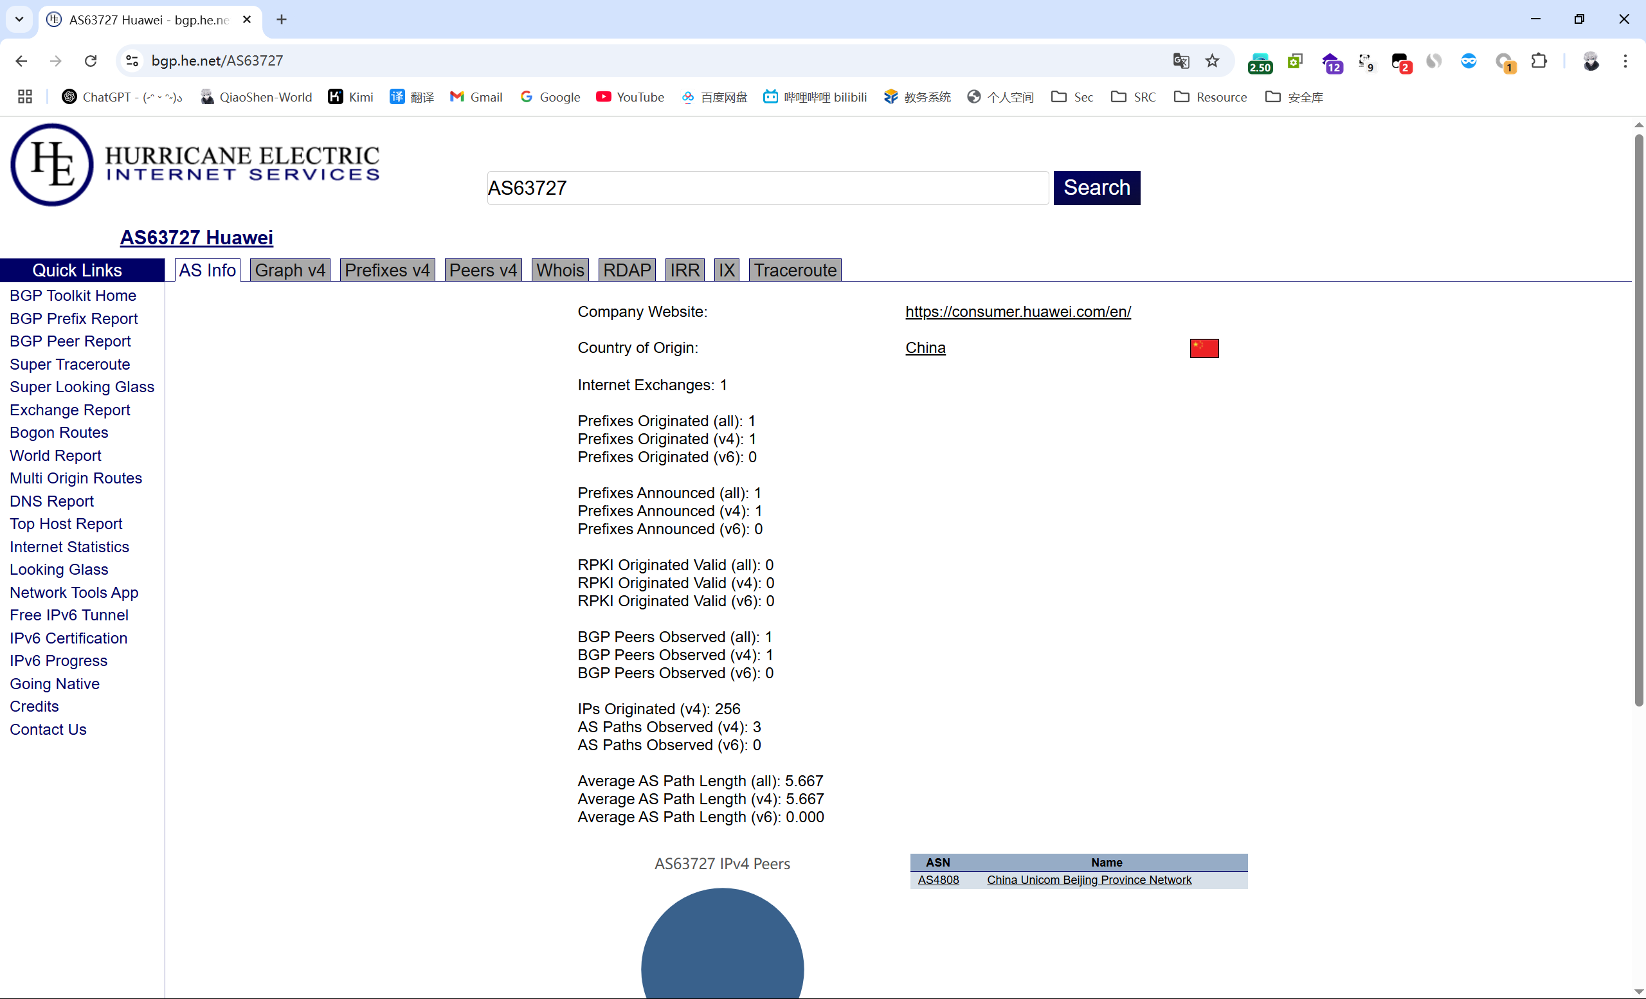Click the Search button
The width and height of the screenshot is (1646, 999).
(1096, 188)
